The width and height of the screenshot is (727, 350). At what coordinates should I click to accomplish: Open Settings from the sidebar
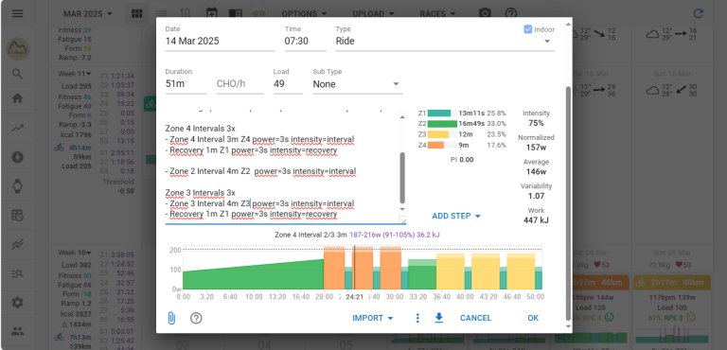(x=17, y=303)
